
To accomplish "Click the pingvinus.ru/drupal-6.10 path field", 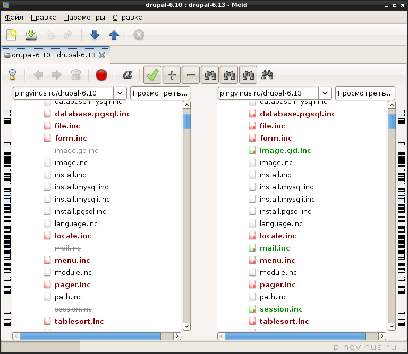I will click(x=63, y=93).
